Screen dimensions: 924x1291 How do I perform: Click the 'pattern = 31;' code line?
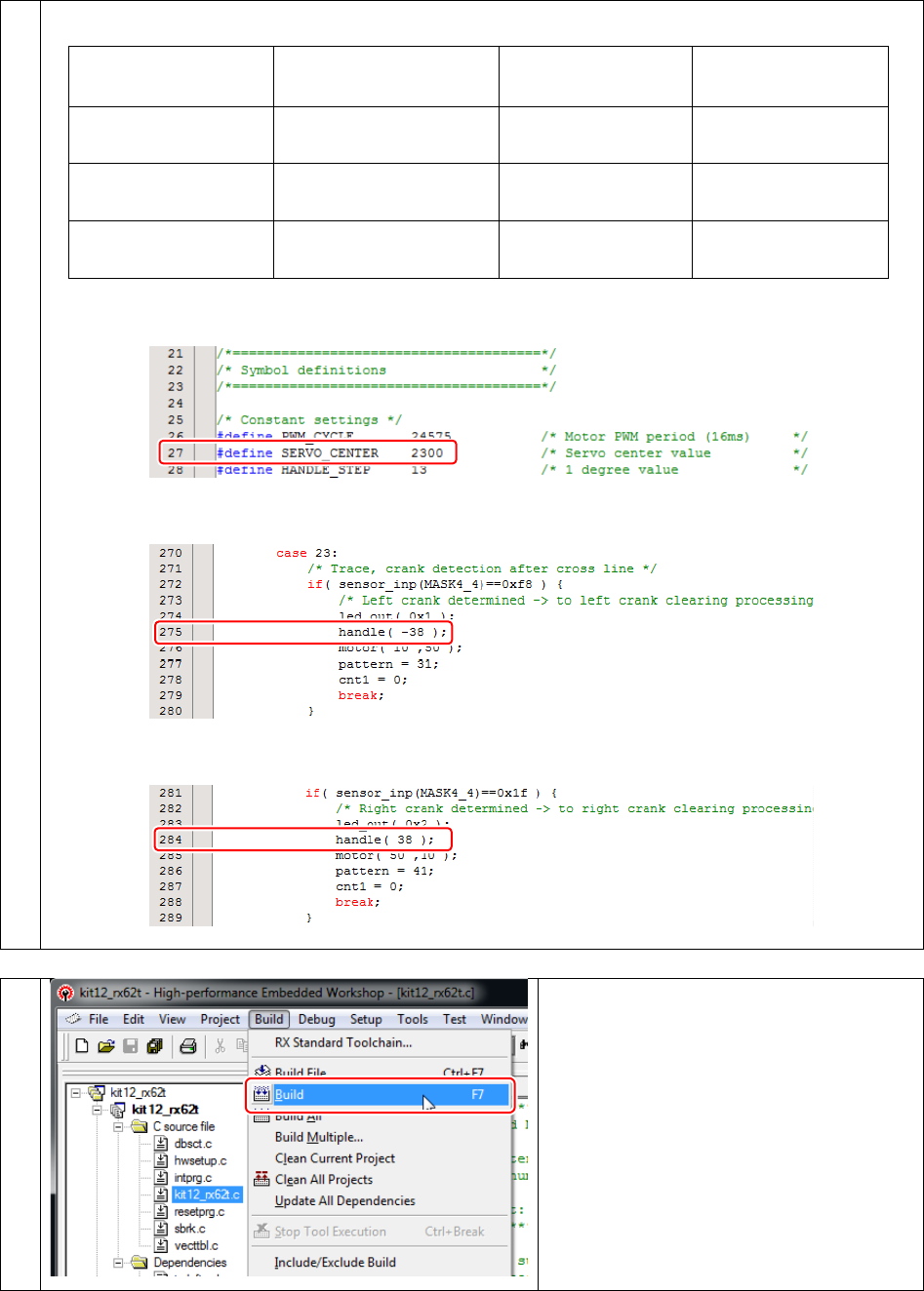click(388, 664)
